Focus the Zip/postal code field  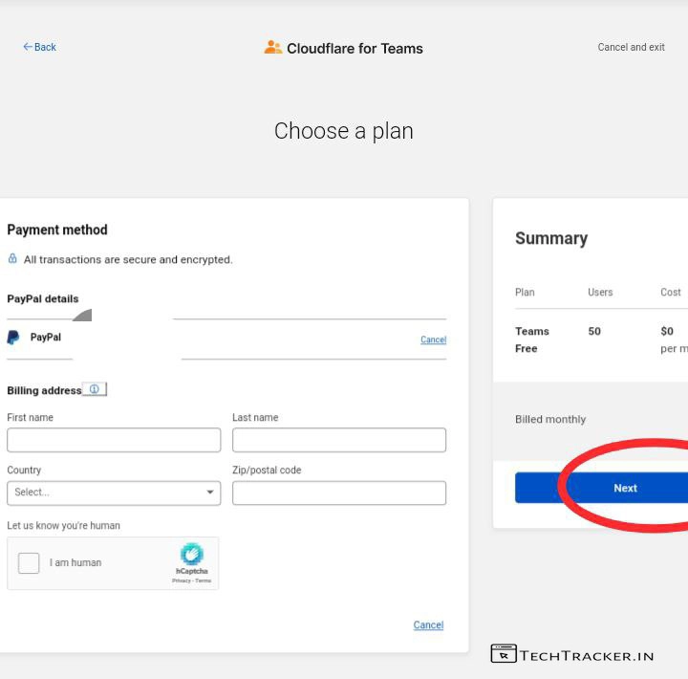(x=339, y=493)
